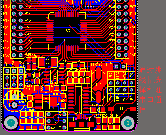Select the CY2 crystal component
Image resolution: width=166 pixels, height=135 pixels.
pos(48,62)
